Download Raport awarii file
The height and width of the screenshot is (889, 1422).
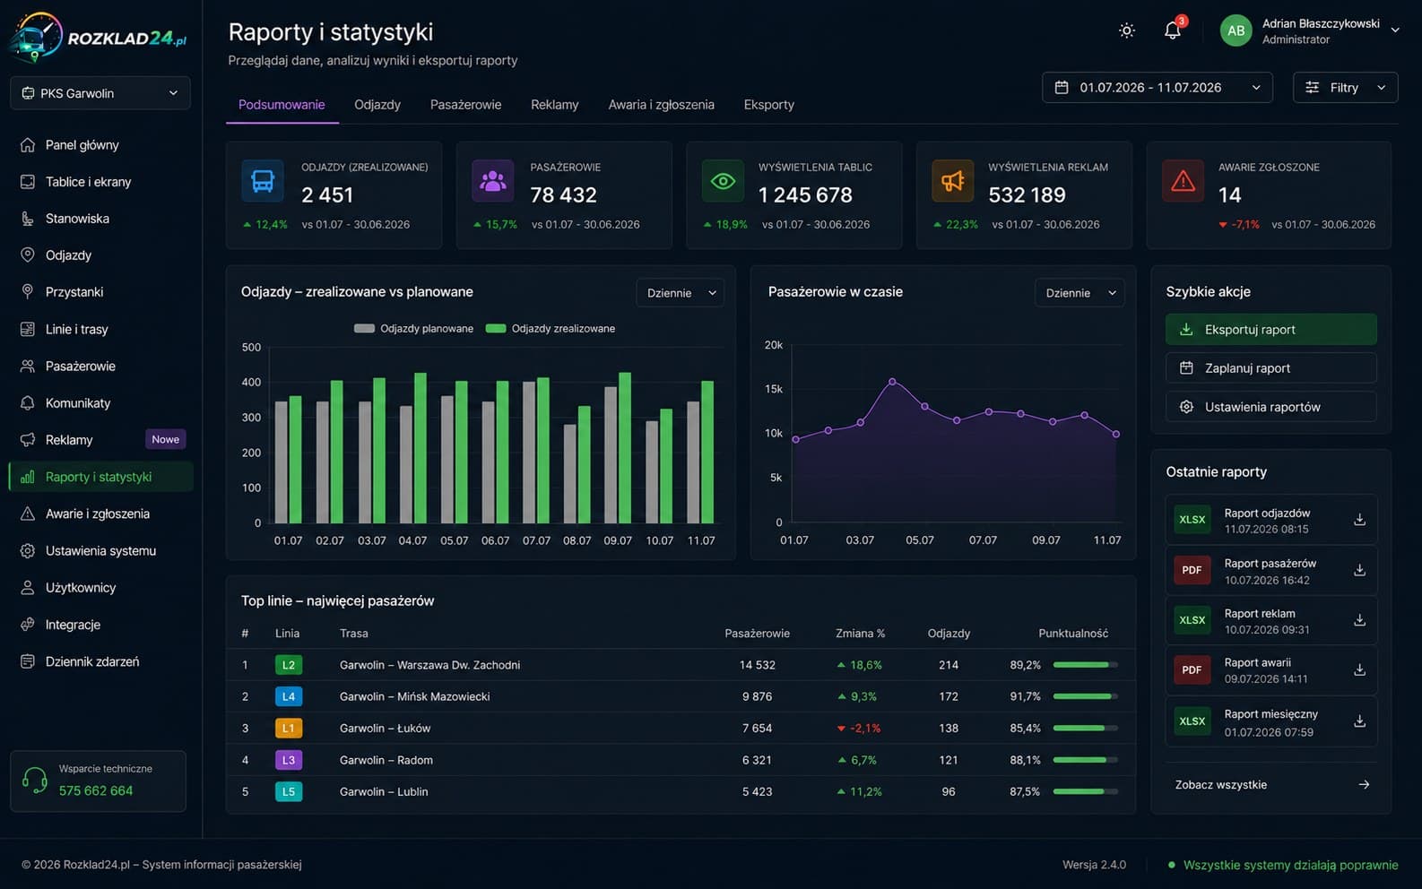[x=1359, y=670]
